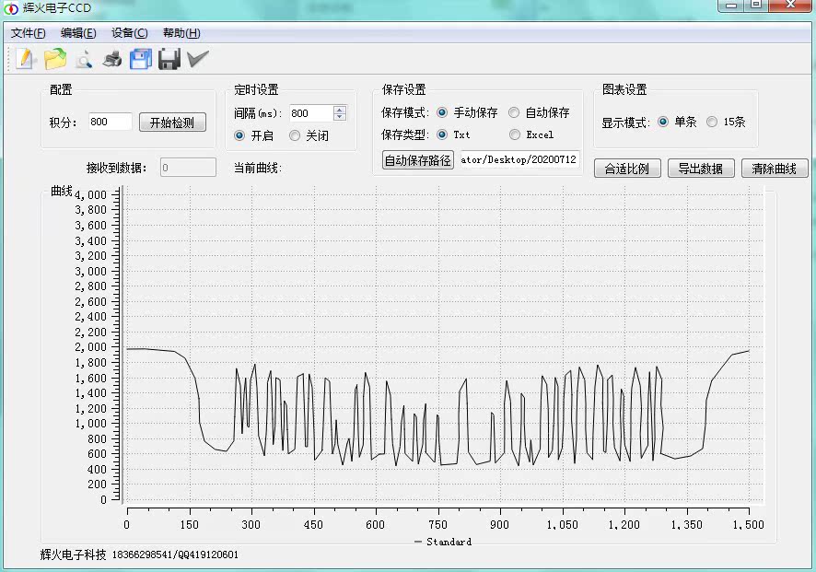Click the 积分 input field
The height and width of the screenshot is (572, 816).
tap(110, 122)
